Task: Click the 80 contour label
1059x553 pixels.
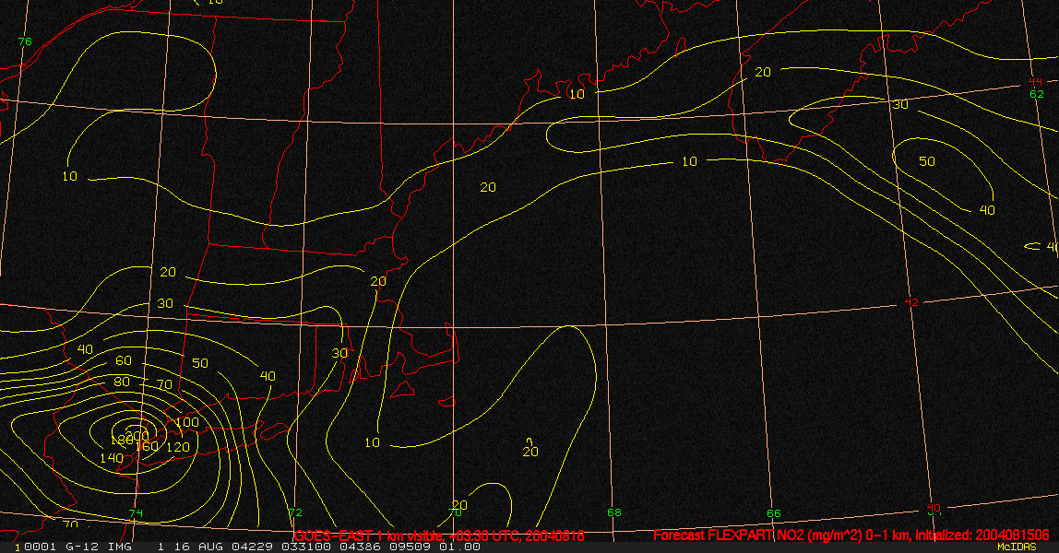Action: [122, 382]
